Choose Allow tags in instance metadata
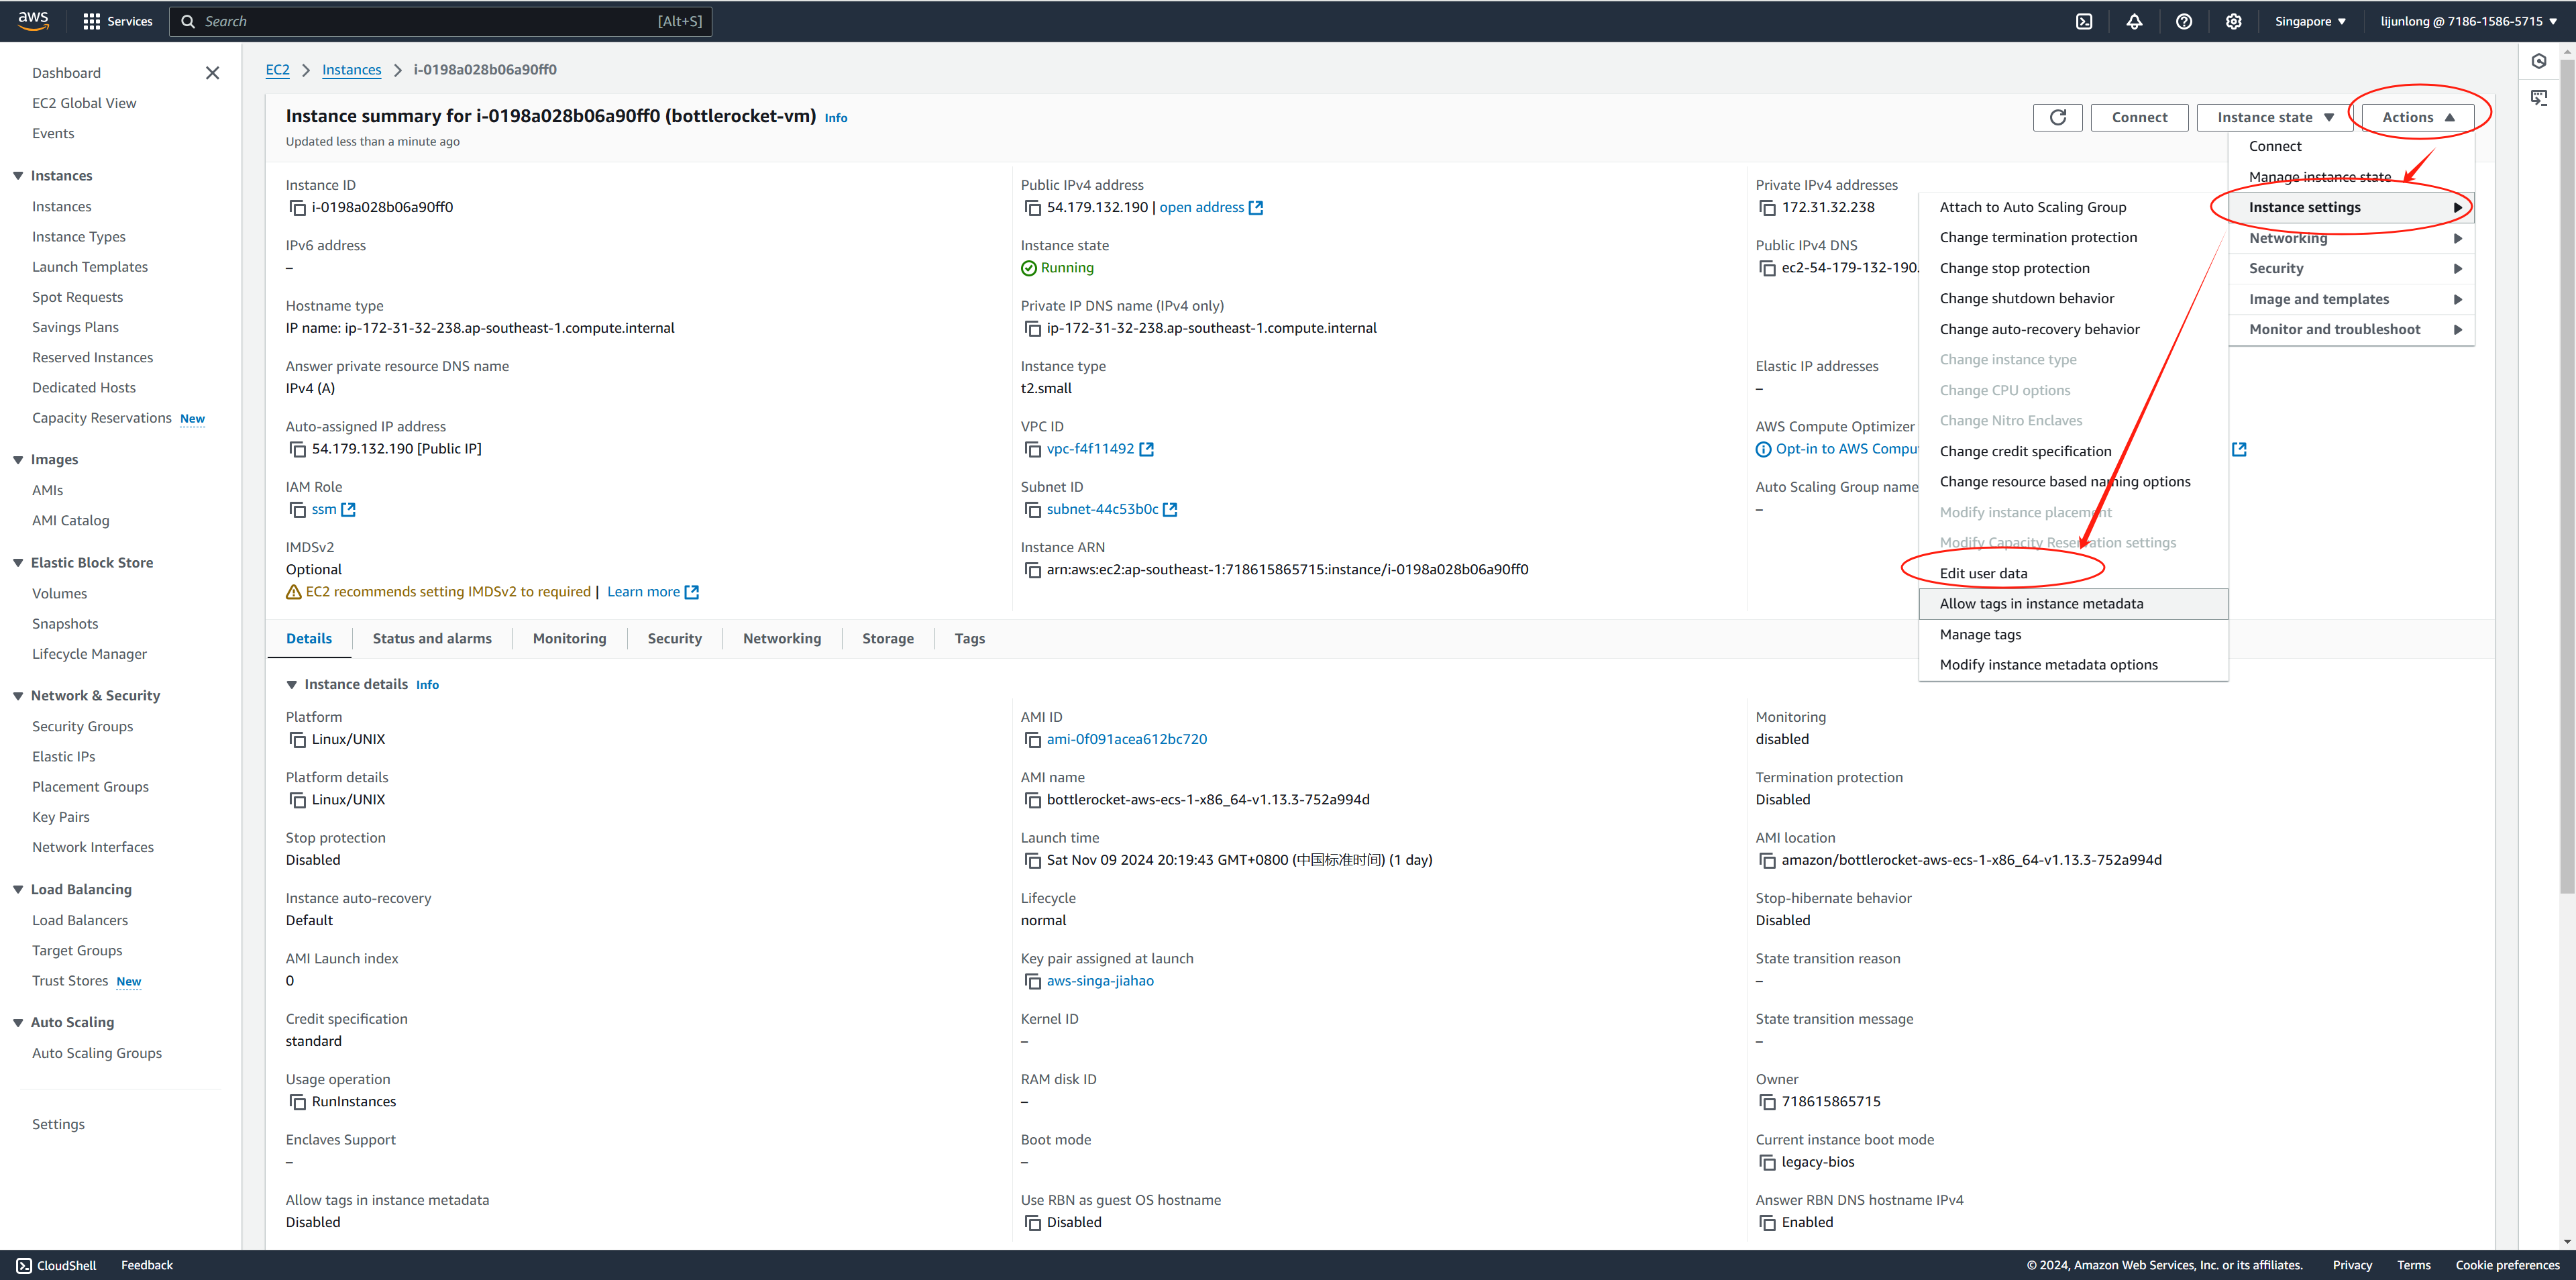This screenshot has height=1280, width=2576. pyautogui.click(x=2073, y=604)
